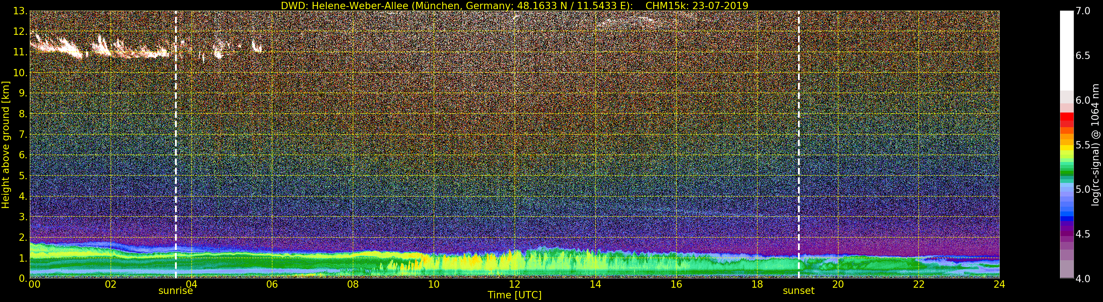Click the "sunset" label below the time axis
This screenshot has width=1103, height=302.
point(799,291)
